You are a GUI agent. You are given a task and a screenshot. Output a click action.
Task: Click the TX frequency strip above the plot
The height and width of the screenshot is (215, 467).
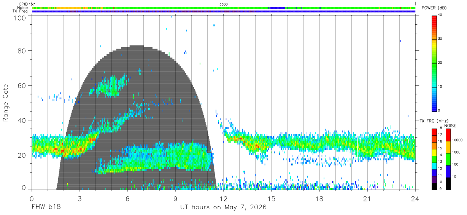pyautogui.click(x=224, y=11)
